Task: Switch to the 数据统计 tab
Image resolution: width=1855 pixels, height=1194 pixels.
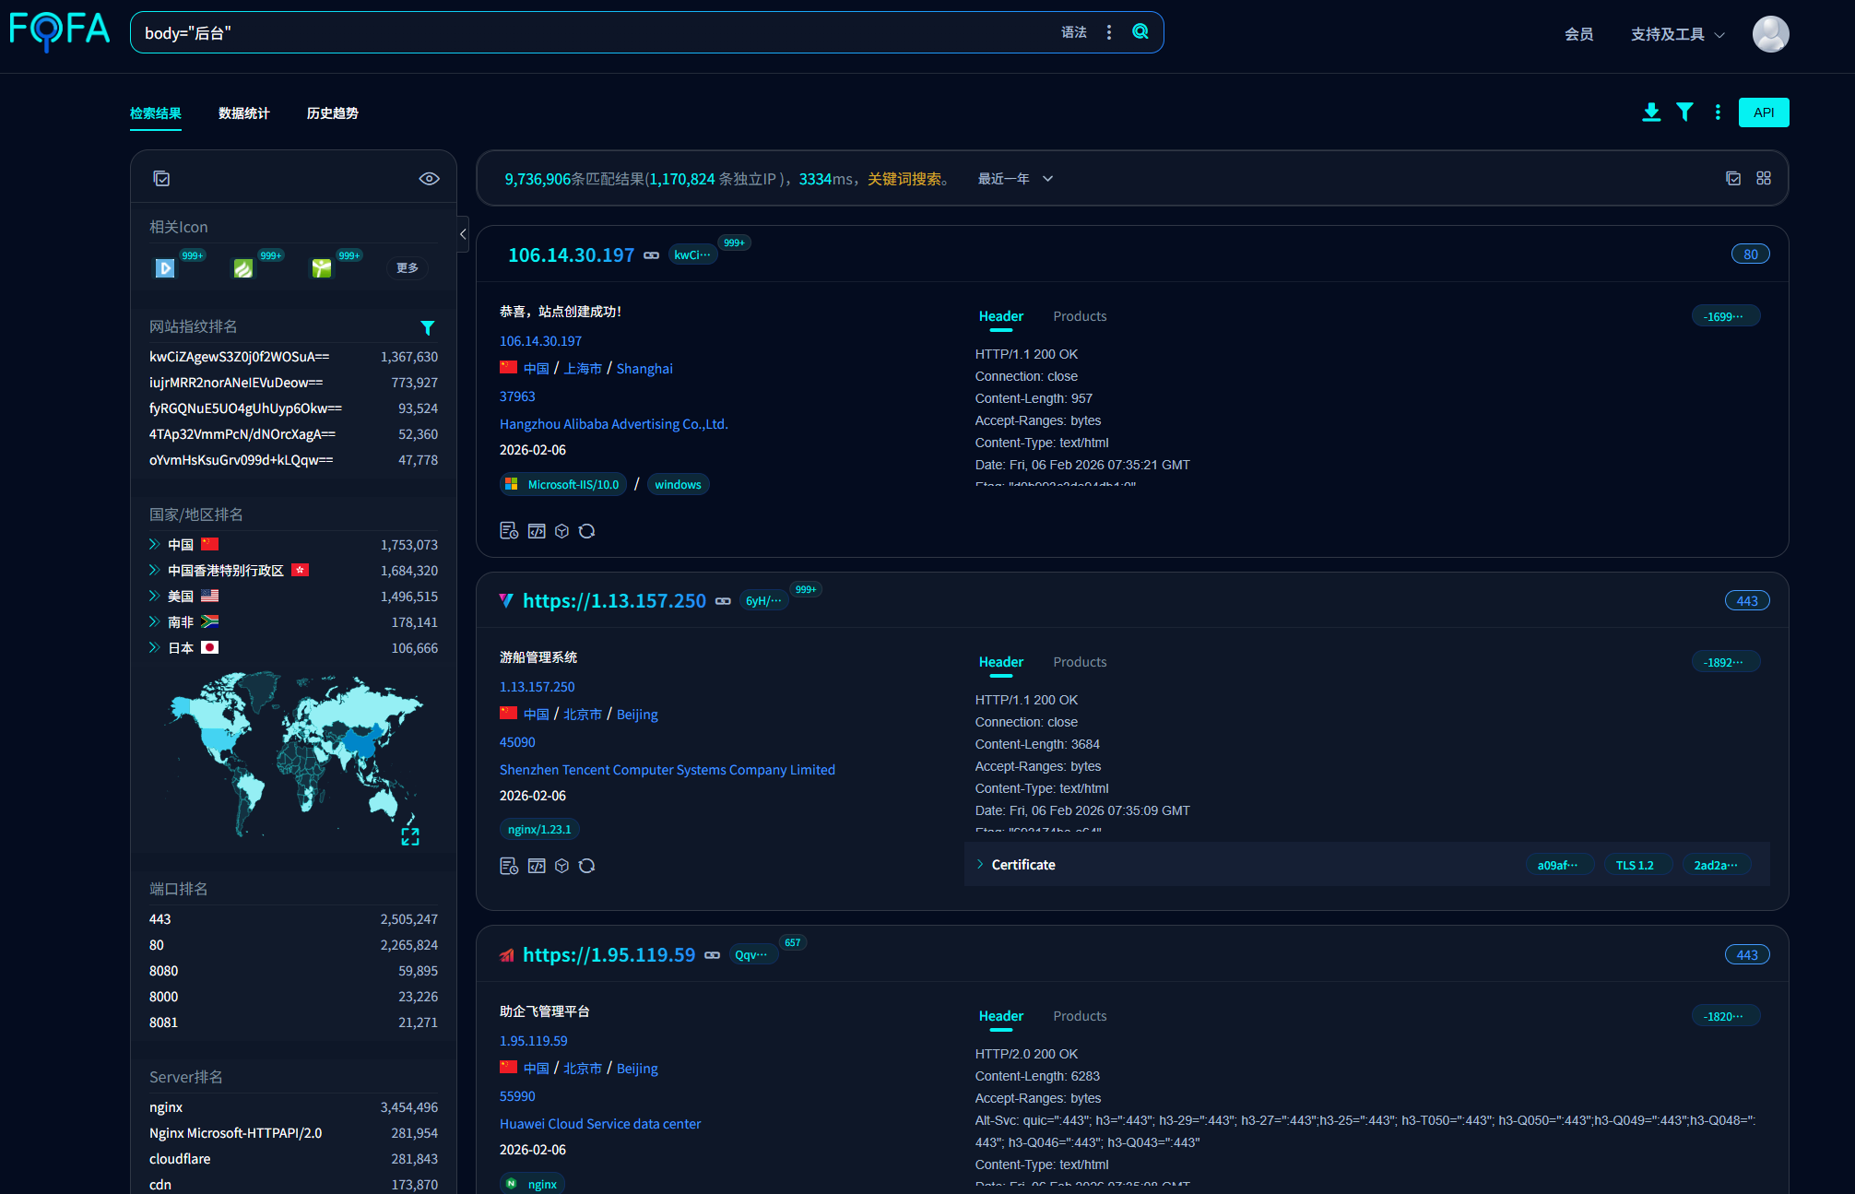Action: pyautogui.click(x=244, y=113)
